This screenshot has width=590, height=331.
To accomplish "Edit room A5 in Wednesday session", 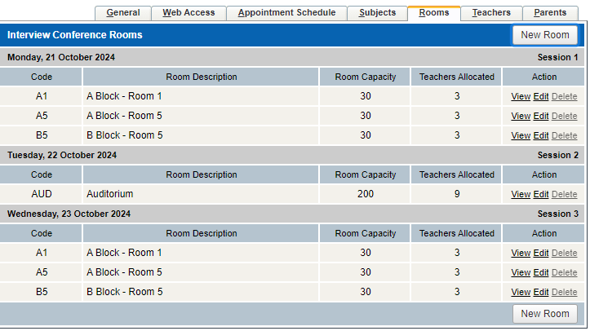I will pyautogui.click(x=541, y=272).
